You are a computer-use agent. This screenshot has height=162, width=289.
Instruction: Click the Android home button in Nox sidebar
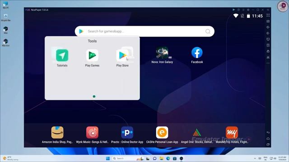tap(268, 139)
